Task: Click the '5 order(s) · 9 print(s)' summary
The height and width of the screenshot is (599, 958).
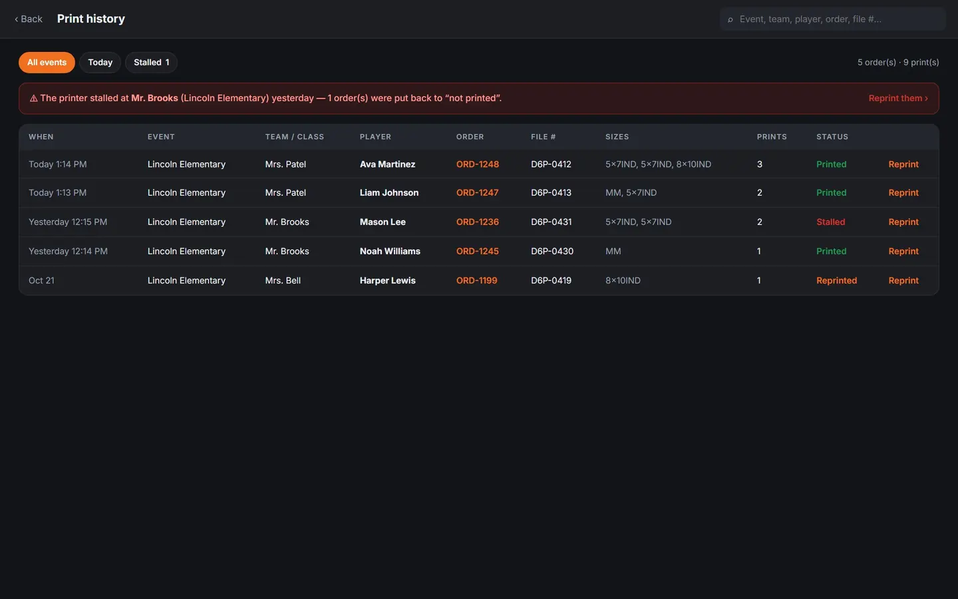Action: point(898,63)
